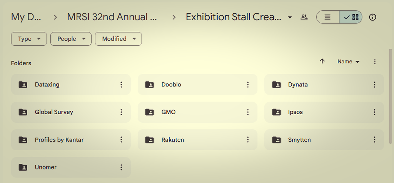Open the Modified filter dropdown
The image size is (394, 183).
119,39
